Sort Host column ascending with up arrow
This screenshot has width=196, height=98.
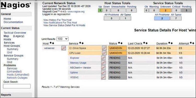(50, 43)
